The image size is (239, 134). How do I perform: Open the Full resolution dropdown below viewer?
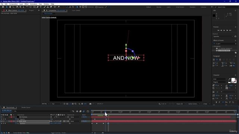point(56,104)
